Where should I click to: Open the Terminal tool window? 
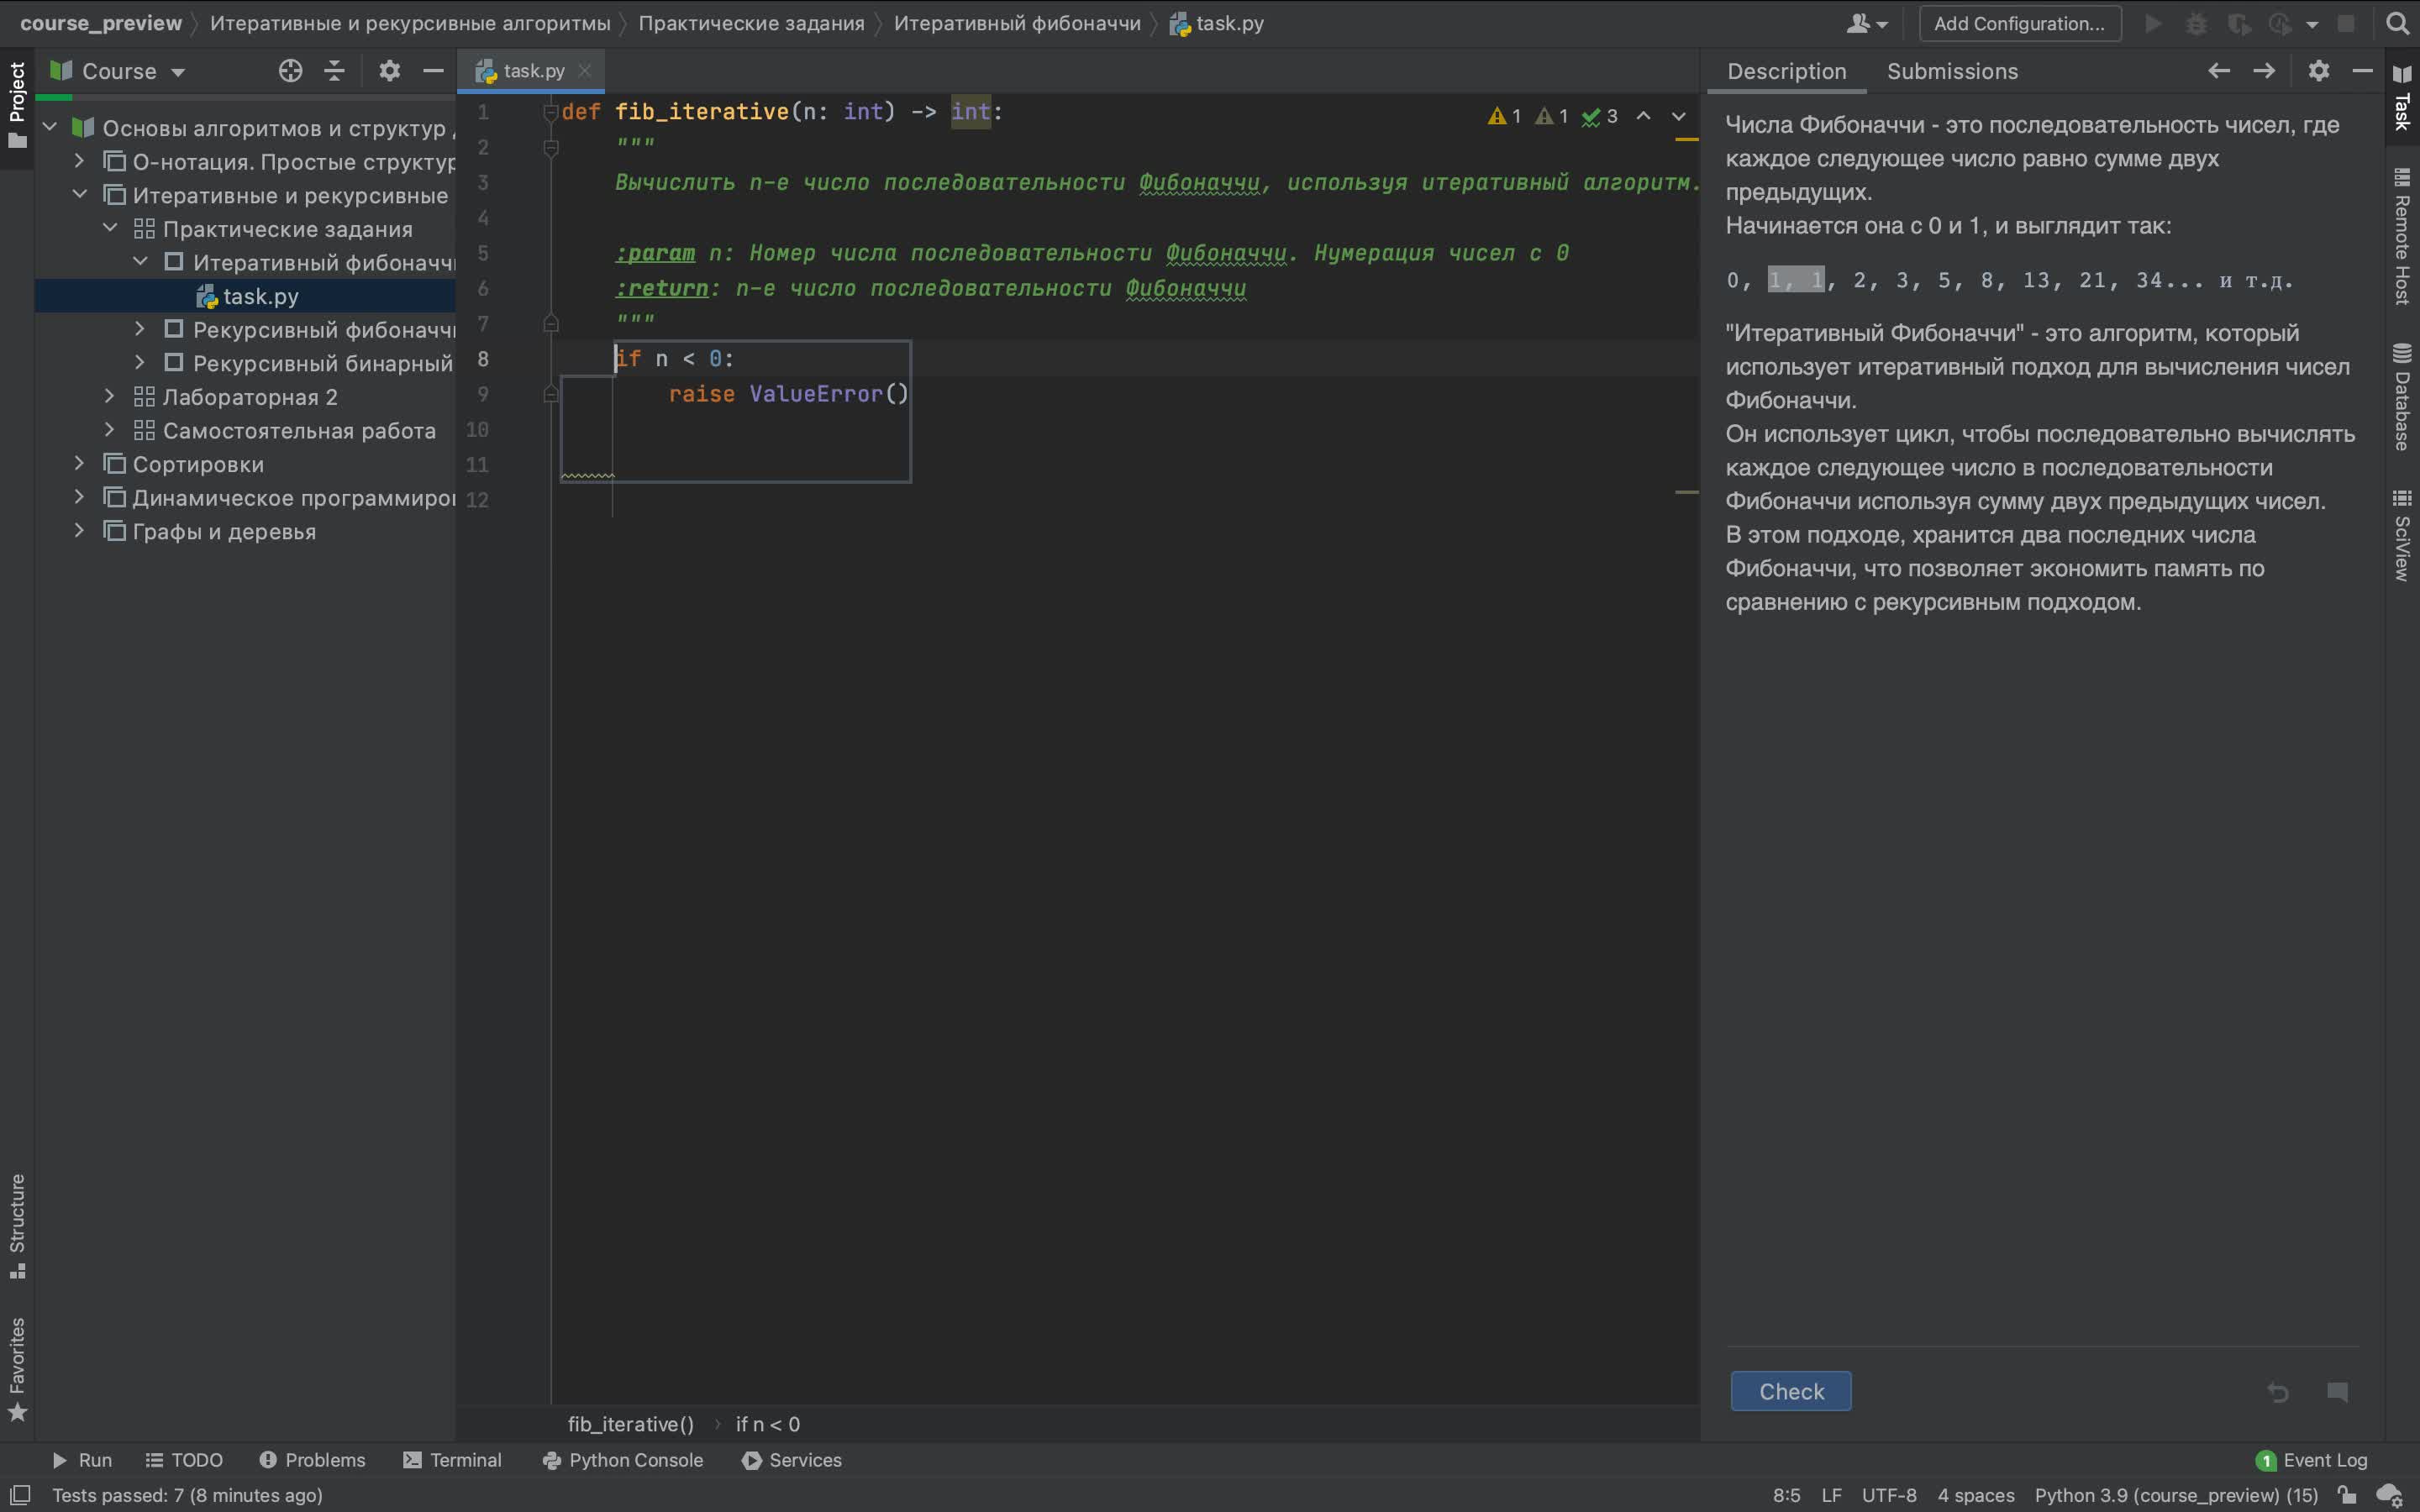452,1460
